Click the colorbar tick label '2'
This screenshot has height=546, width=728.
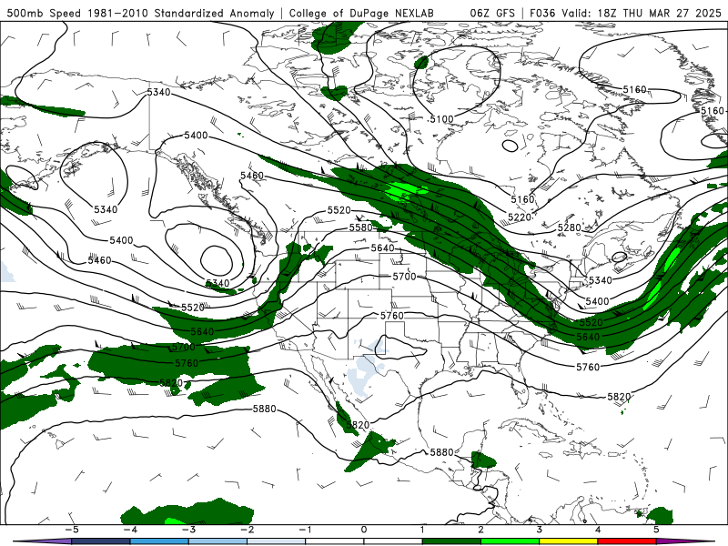point(480,530)
